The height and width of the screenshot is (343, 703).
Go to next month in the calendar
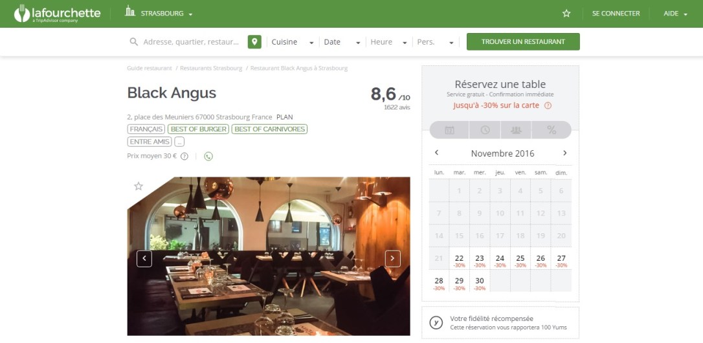point(564,153)
